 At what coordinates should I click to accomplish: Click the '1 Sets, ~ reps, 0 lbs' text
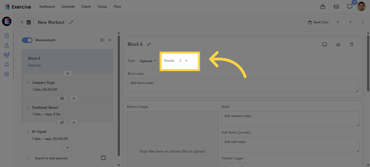[46, 114]
